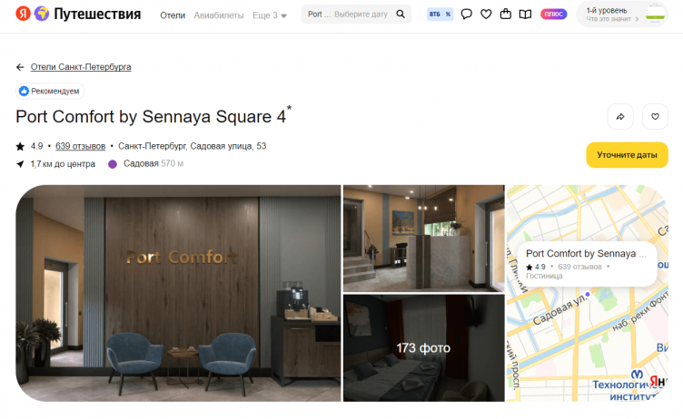
Task: Open the chat support speech bubble icon
Action: click(466, 15)
